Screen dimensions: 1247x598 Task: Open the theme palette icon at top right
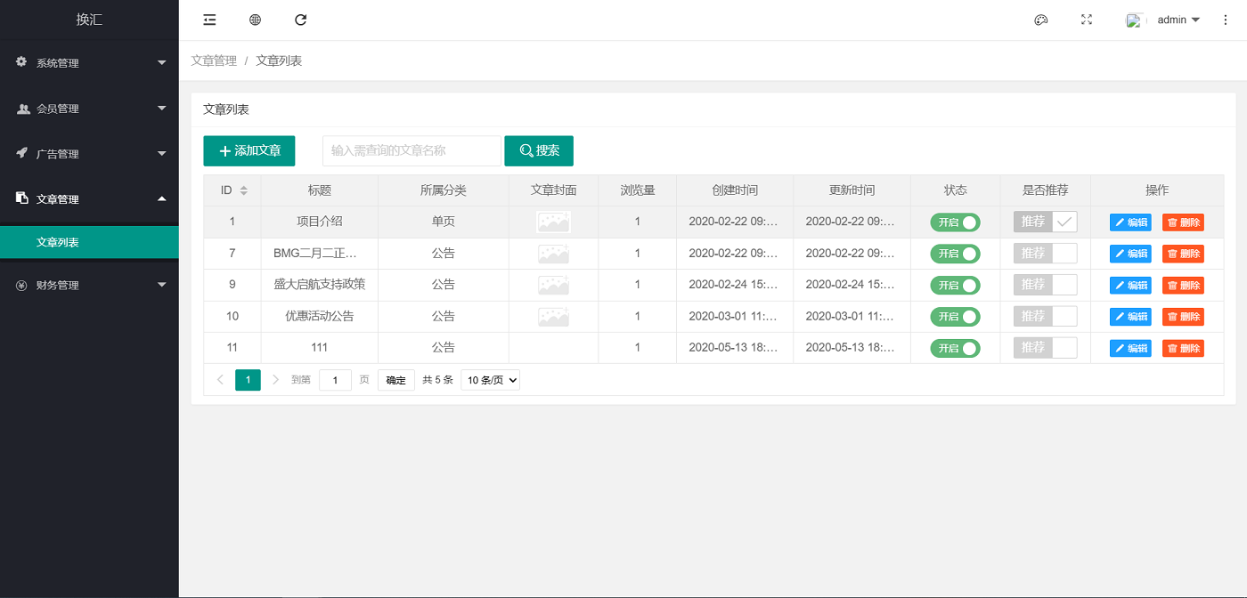tap(1040, 20)
